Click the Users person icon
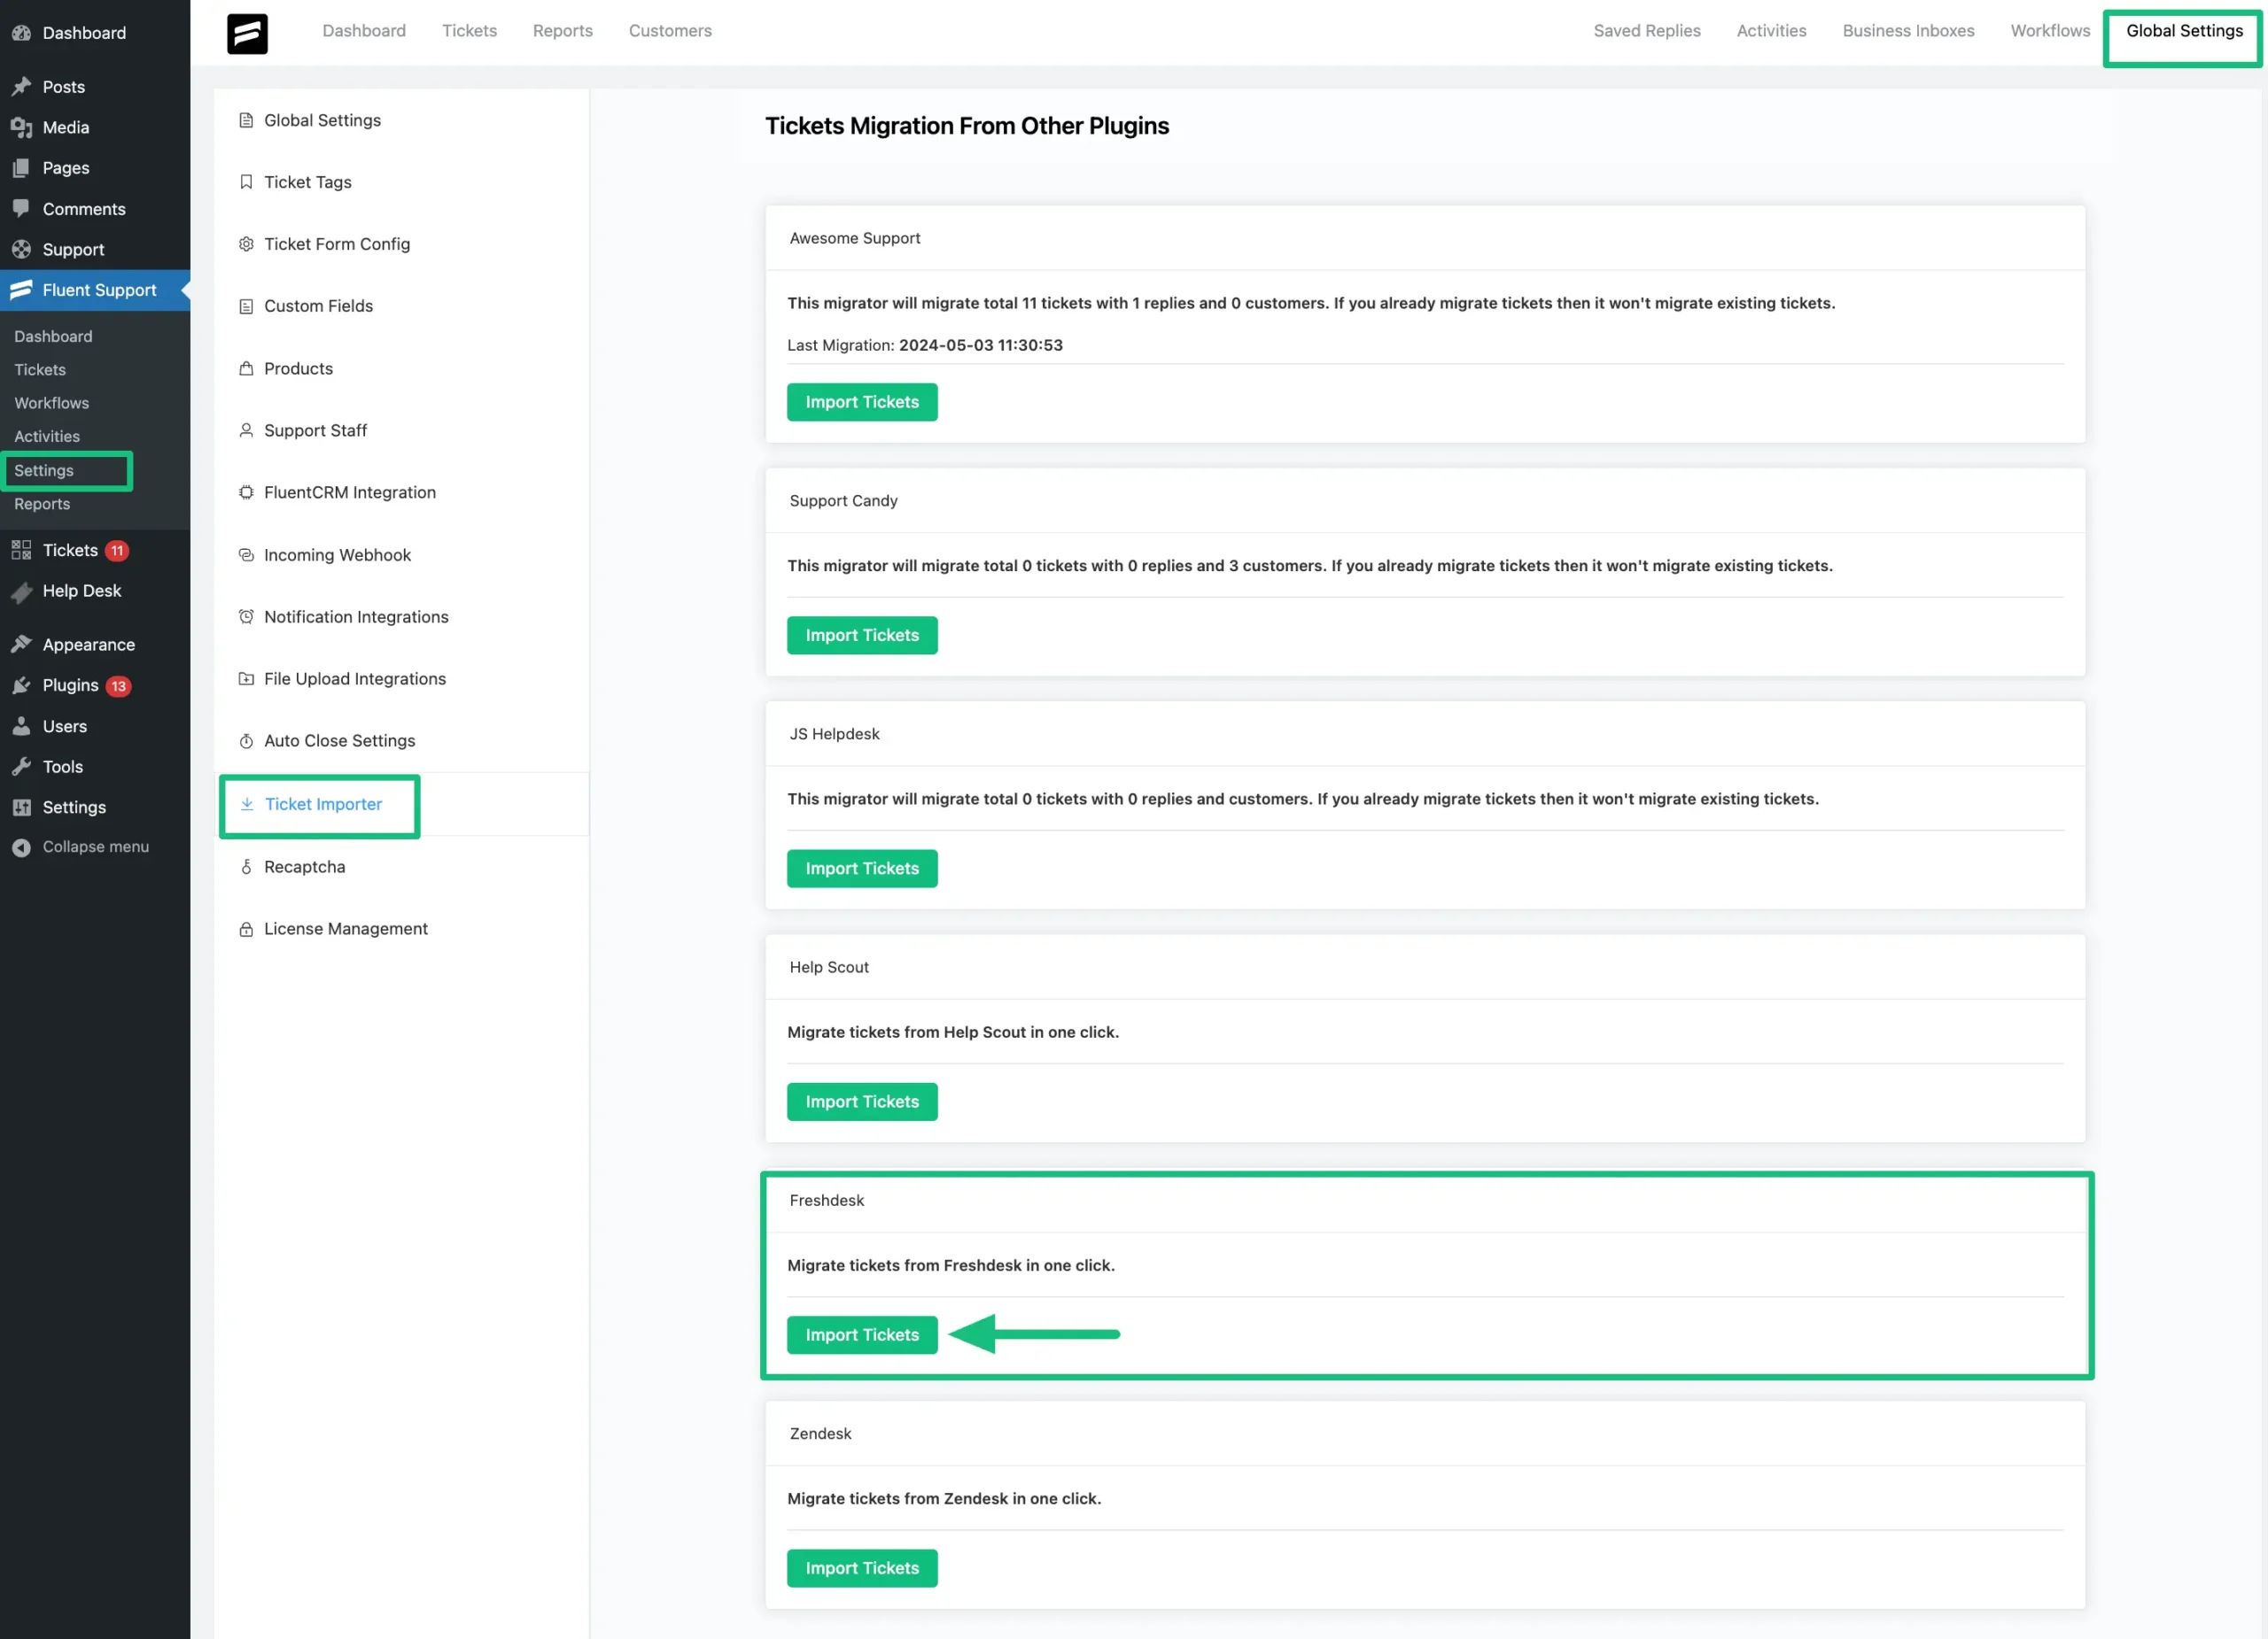The width and height of the screenshot is (2268, 1639). [21, 727]
